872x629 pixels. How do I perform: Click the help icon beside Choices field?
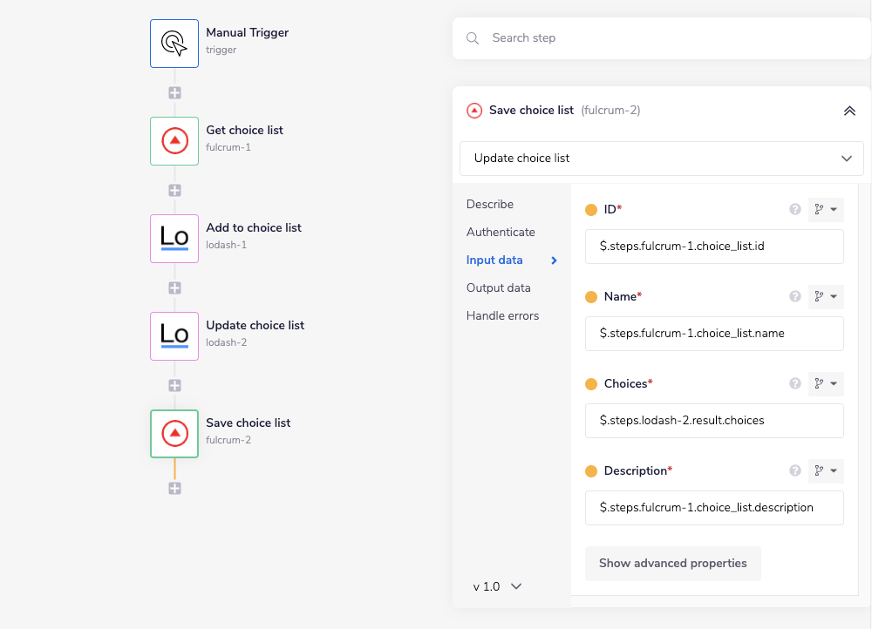794,384
